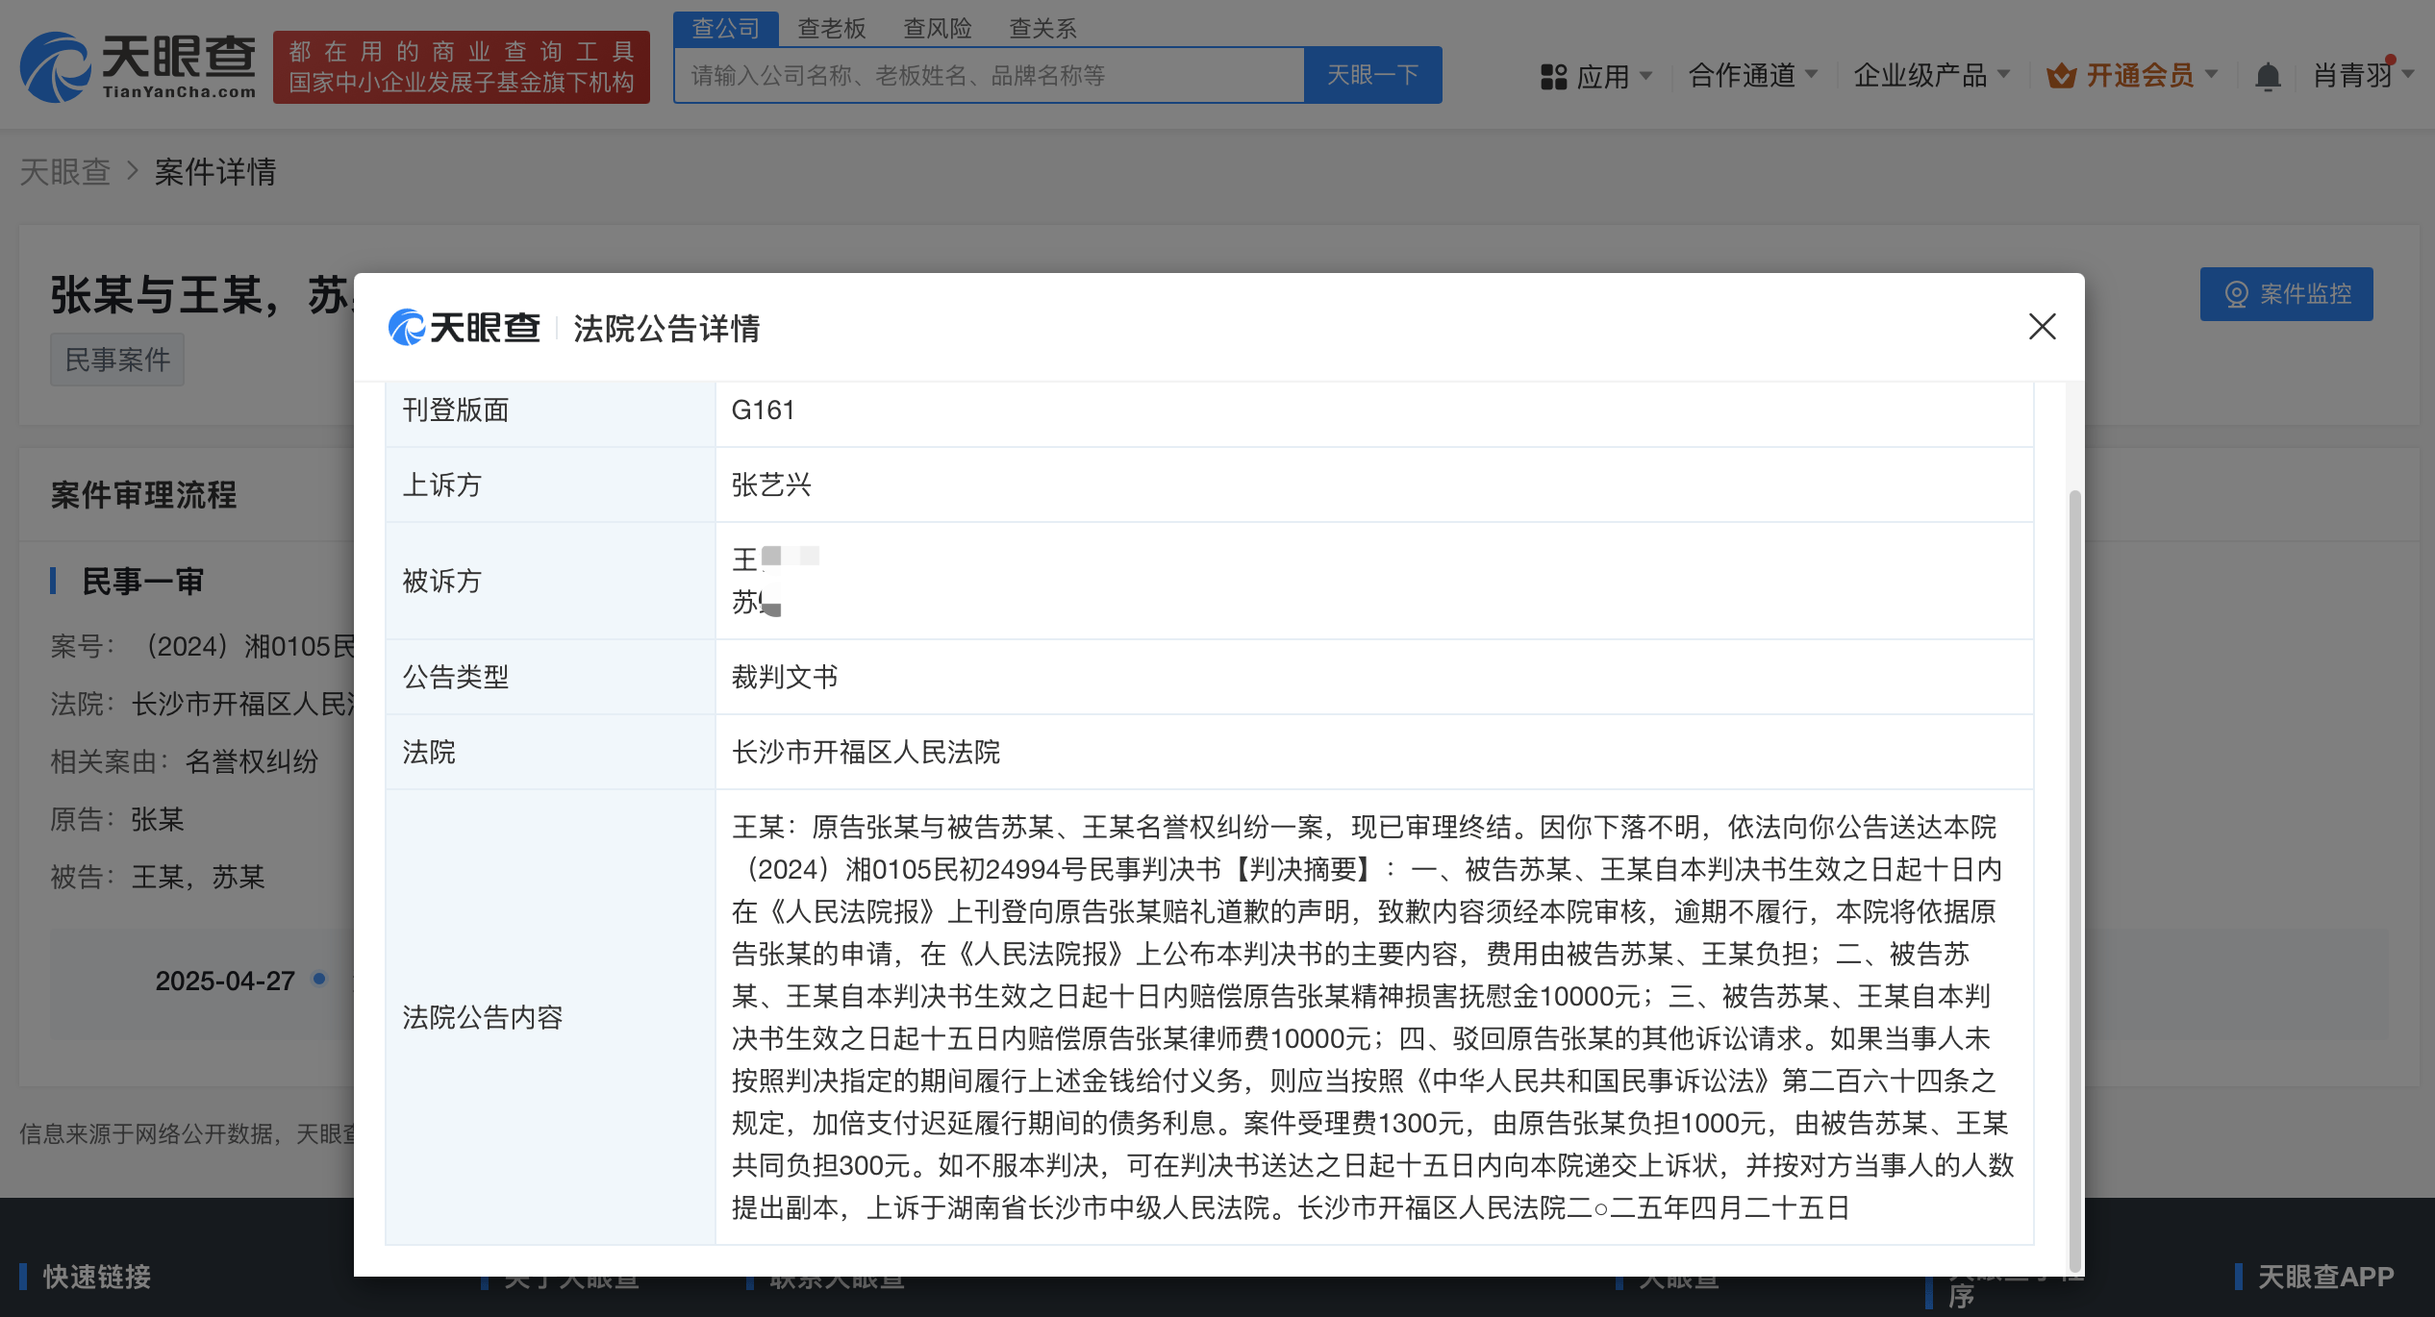Expand the 应用 dropdown arrow

pyautogui.click(x=1645, y=75)
